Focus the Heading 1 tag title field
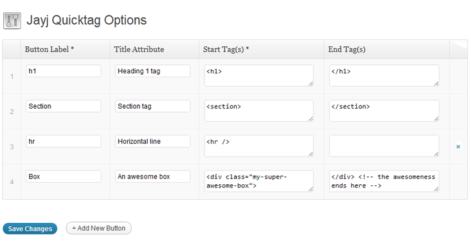This screenshot has width=471, height=246. click(153, 71)
